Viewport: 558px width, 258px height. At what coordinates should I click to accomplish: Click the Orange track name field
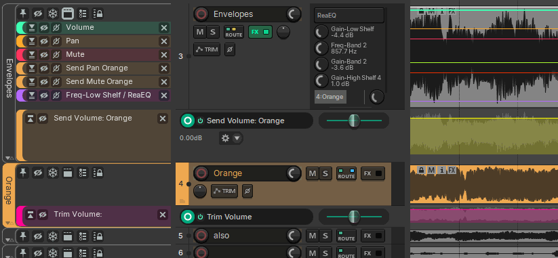point(247,173)
